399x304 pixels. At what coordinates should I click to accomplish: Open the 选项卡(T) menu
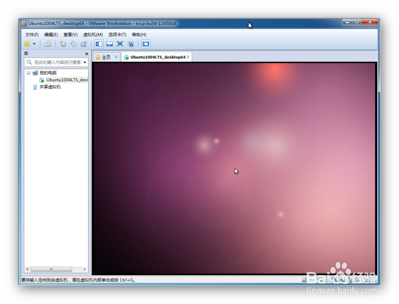pyautogui.click(x=117, y=35)
